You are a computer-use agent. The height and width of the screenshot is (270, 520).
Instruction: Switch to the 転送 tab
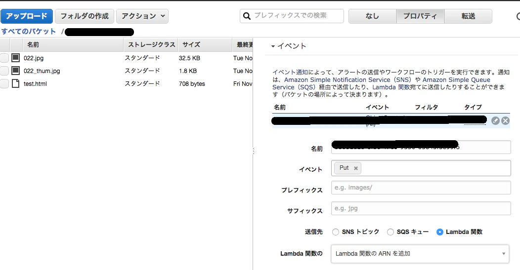pyautogui.click(x=468, y=16)
